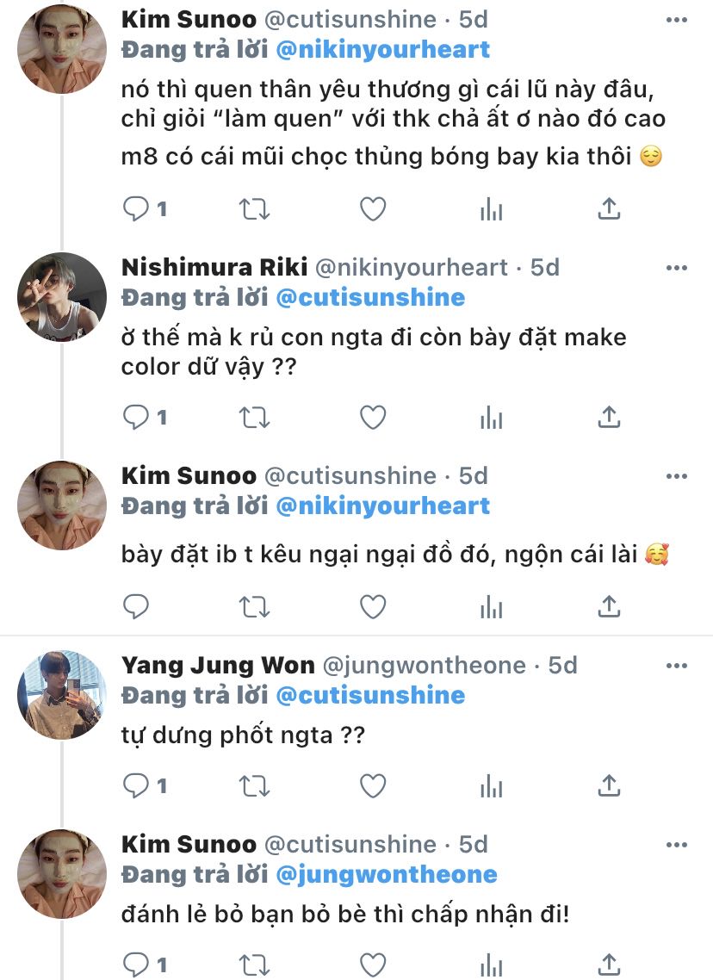Image resolution: width=713 pixels, height=980 pixels.
Task: Open Nishimura Riki's profile avatar
Action: pos(62,297)
